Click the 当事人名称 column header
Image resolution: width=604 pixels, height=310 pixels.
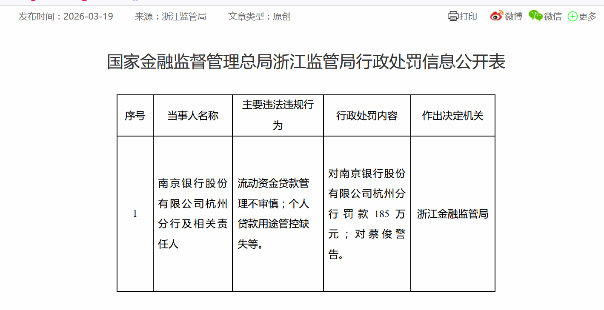click(x=193, y=116)
